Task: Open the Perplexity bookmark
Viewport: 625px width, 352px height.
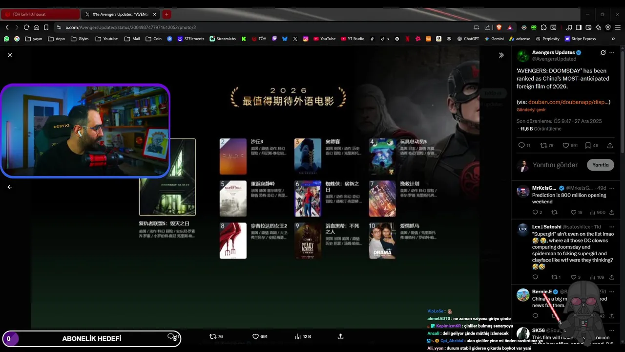Action: (x=547, y=39)
